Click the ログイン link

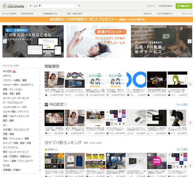[151, 6]
